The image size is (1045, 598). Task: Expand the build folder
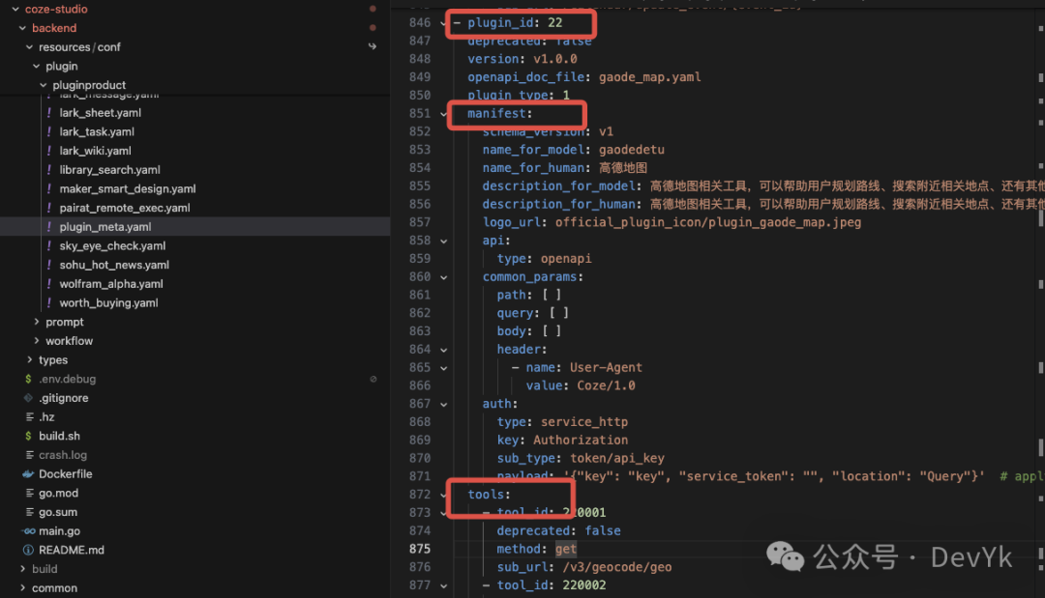[x=22, y=569]
